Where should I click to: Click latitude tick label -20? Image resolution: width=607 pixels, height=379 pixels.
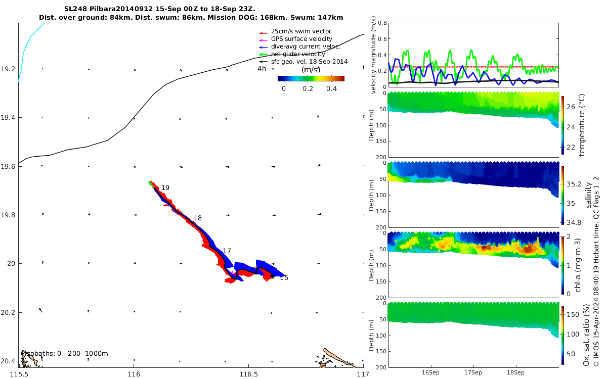11,264
